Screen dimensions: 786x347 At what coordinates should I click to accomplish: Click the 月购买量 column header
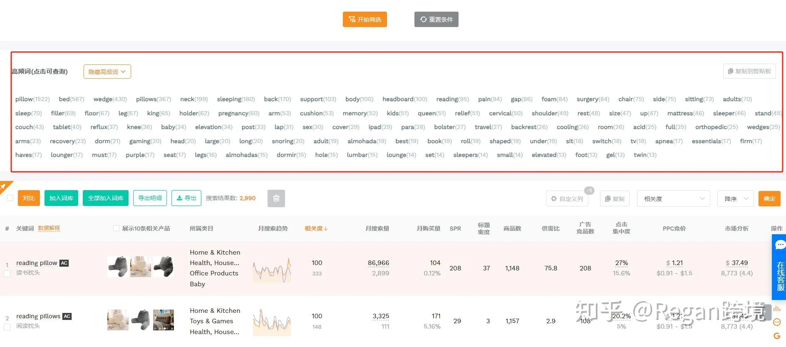click(x=429, y=228)
